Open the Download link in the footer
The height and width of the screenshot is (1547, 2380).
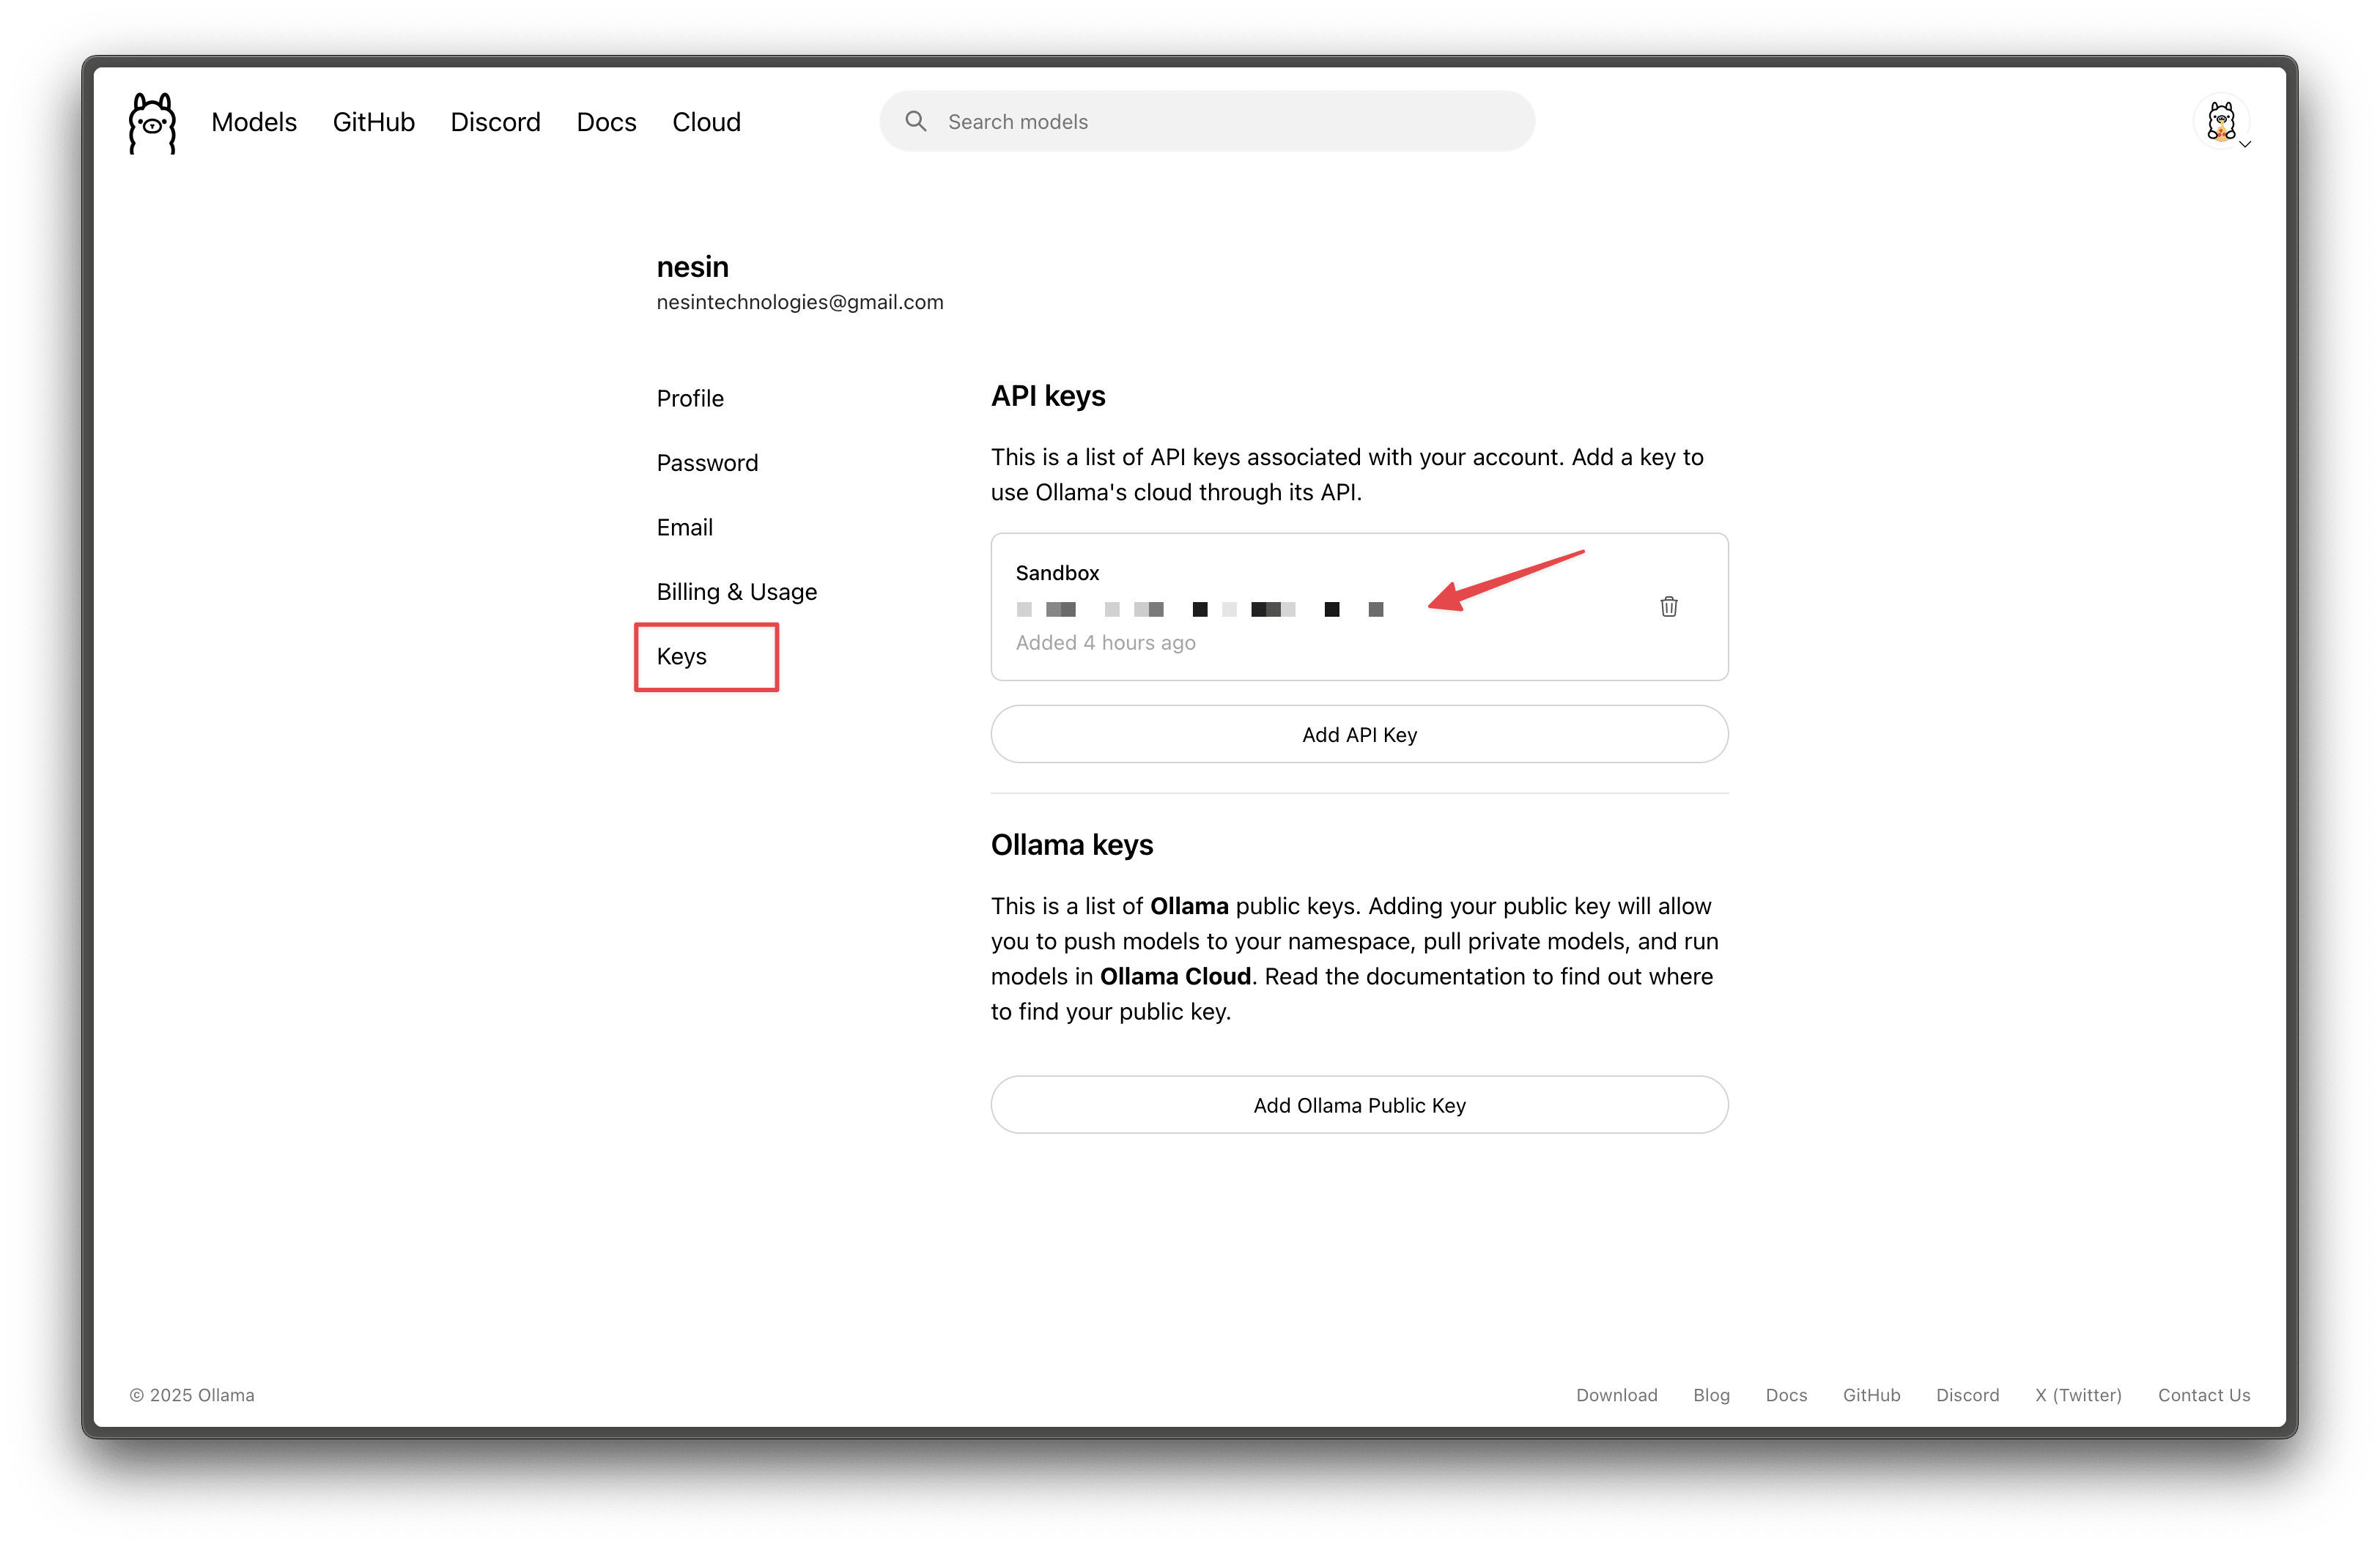[1616, 1394]
